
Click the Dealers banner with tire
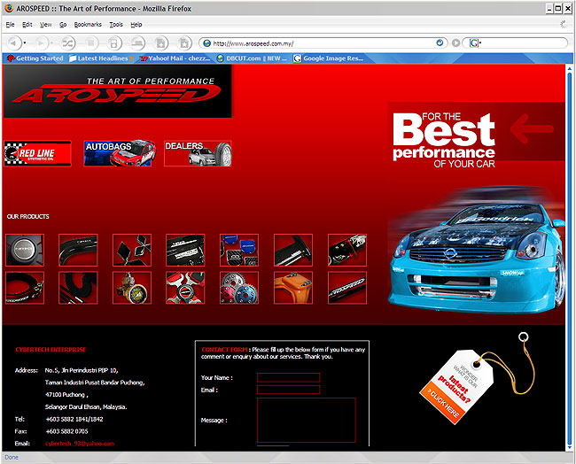pos(198,153)
